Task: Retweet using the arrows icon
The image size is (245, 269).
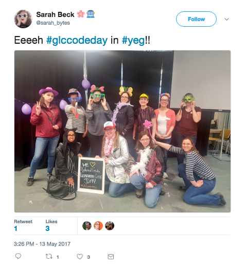Action: point(49,257)
